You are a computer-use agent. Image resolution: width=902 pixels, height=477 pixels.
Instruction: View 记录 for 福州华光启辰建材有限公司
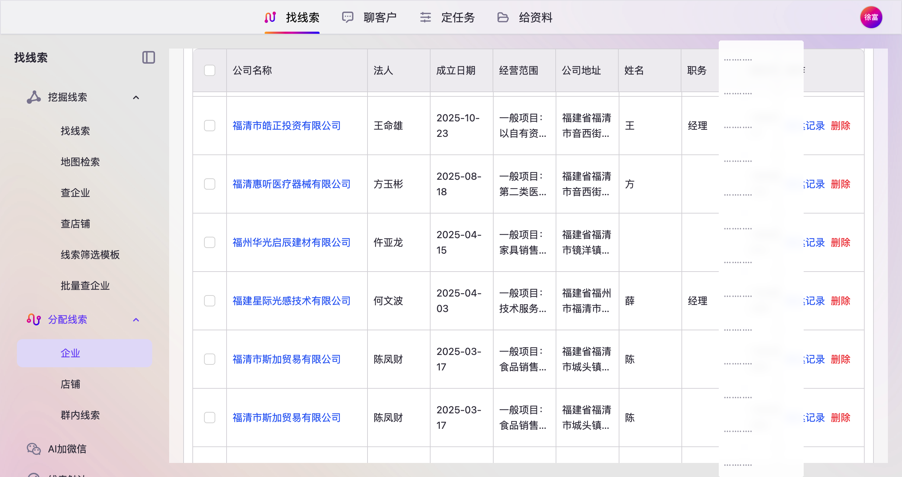[814, 242]
